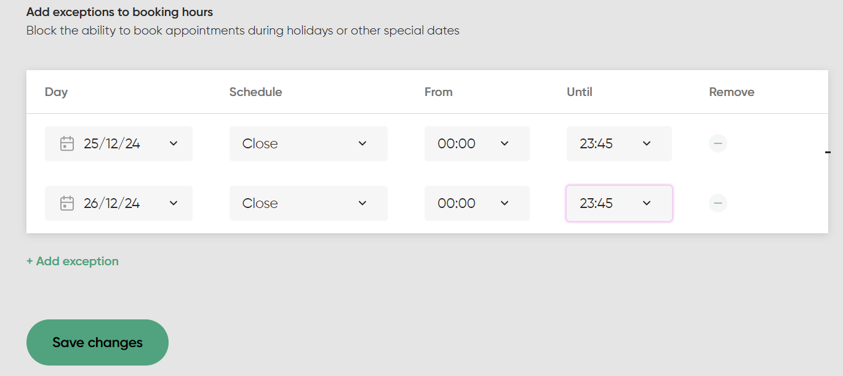Click the Until column header

click(579, 92)
